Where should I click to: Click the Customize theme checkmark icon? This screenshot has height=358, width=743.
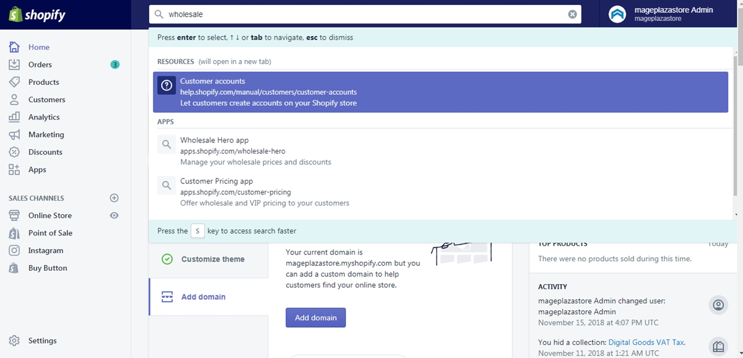click(x=167, y=260)
